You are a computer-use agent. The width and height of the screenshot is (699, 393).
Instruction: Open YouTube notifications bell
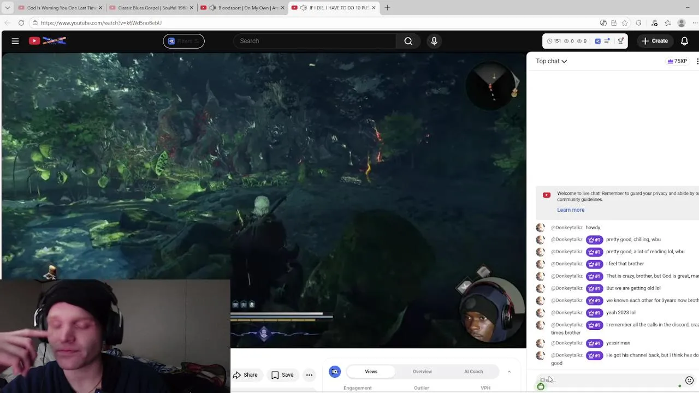(x=684, y=41)
